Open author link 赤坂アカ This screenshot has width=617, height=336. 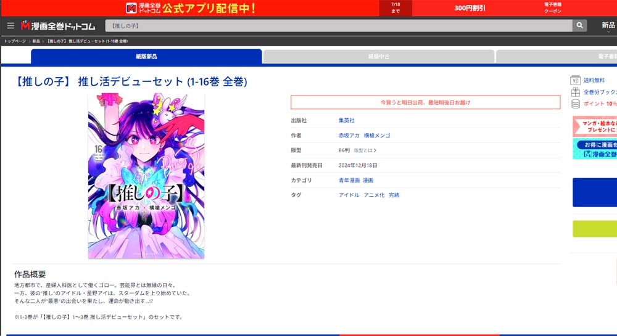click(349, 135)
